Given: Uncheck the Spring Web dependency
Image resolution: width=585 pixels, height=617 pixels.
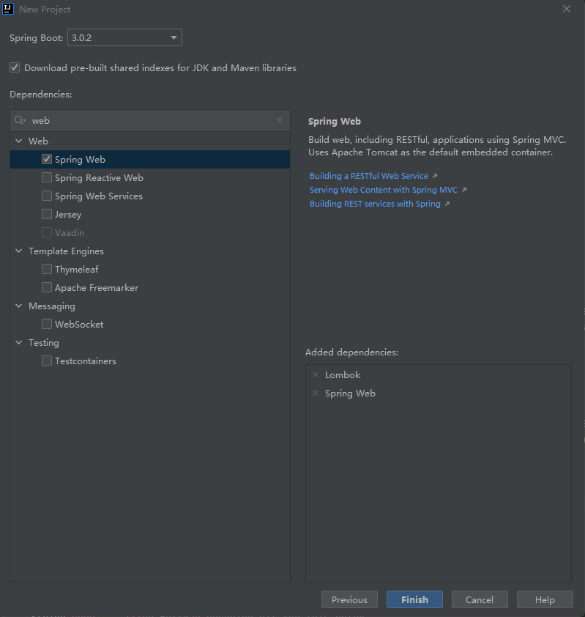Looking at the screenshot, I should click(x=47, y=159).
